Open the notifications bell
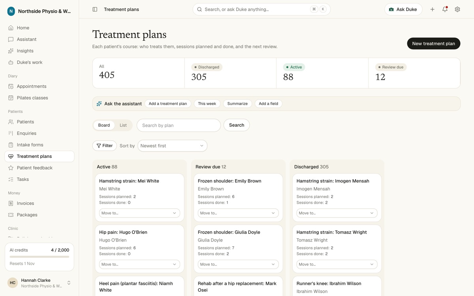Viewport: 474px width, 296px height. 445,9
